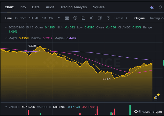Switch to Trading View chart
Screen dimensions: 164x116
click(x=157, y=18)
